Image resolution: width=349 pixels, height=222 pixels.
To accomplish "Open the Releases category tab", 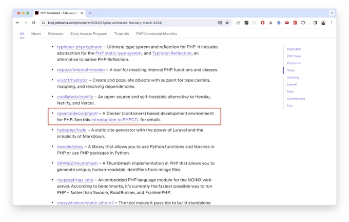I will pyautogui.click(x=55, y=33).
